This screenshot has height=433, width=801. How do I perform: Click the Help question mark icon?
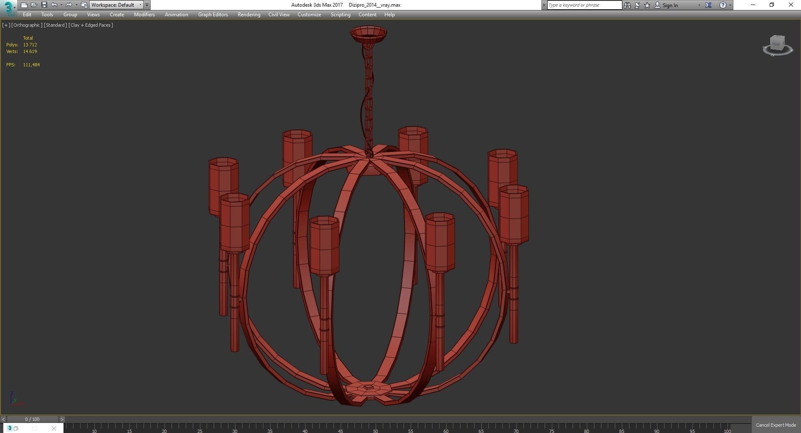coord(723,5)
